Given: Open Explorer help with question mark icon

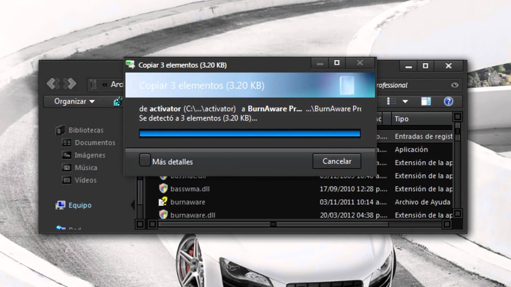Looking at the screenshot, I should point(448,101).
